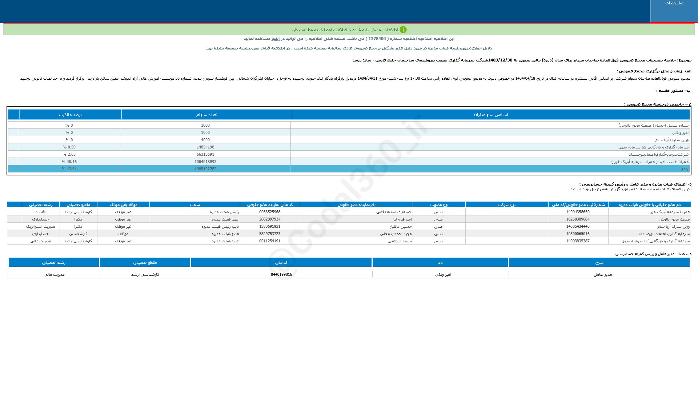This screenshot has height=393, width=698.
Task: Click the green info icon in the banner
Action: (403, 29)
